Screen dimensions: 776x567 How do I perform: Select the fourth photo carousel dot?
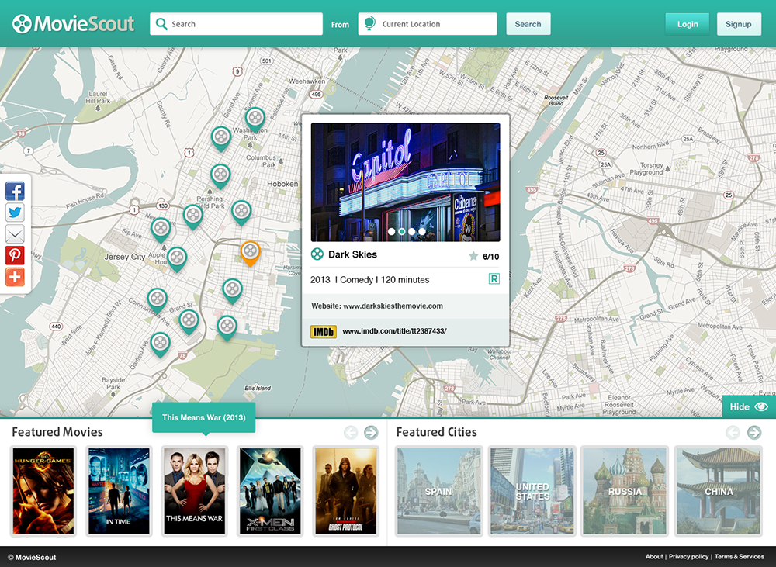(x=422, y=232)
